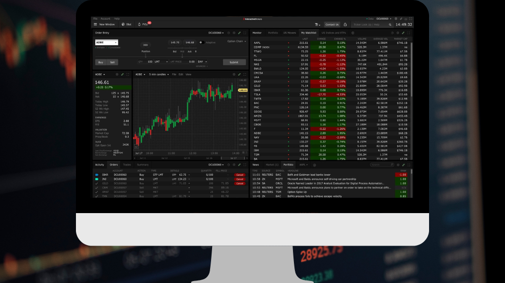
Task: Submit the order
Action: (x=234, y=63)
